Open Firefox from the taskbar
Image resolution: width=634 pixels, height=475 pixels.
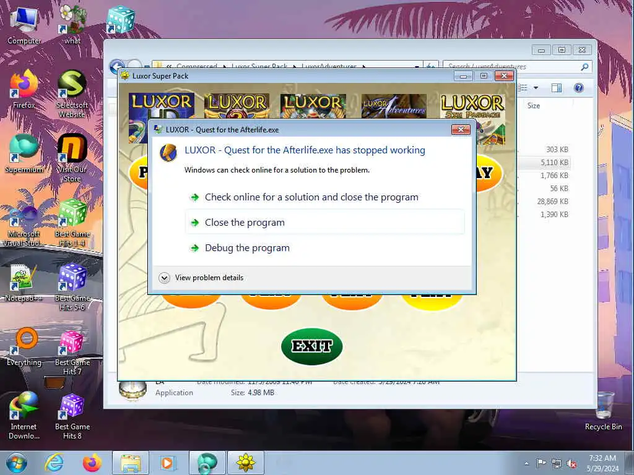tap(92, 463)
